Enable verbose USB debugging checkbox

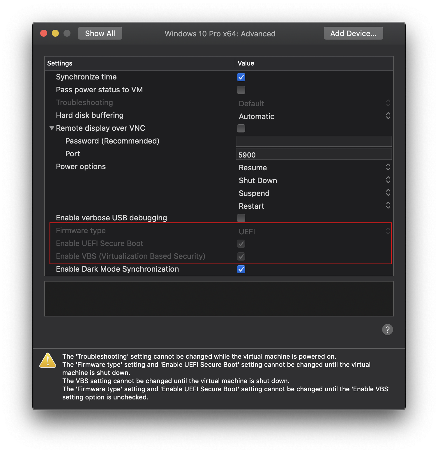241,218
